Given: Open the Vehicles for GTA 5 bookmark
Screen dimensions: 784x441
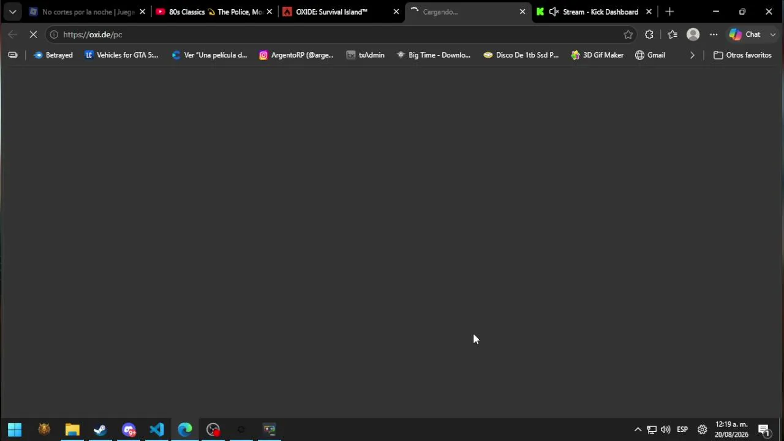Looking at the screenshot, I should click(x=121, y=55).
